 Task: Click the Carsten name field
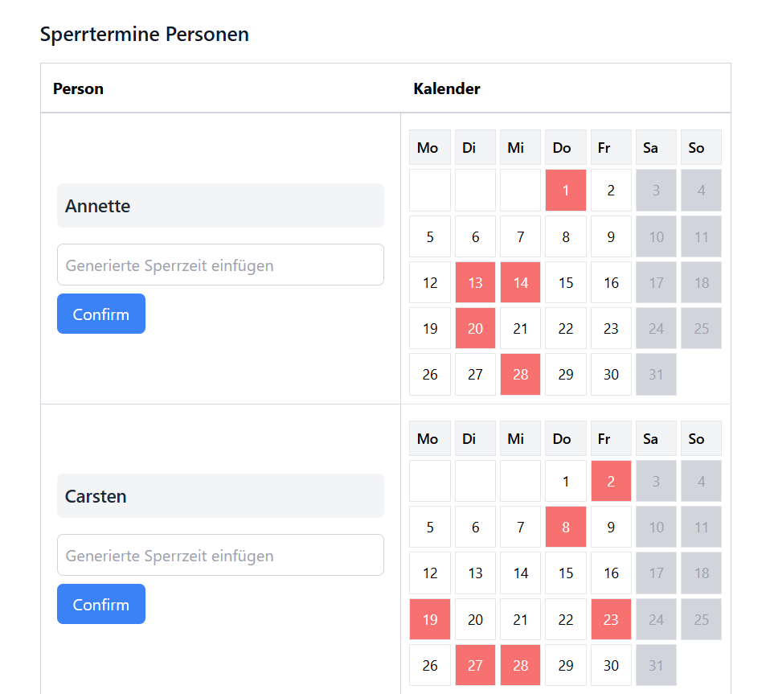pos(220,495)
